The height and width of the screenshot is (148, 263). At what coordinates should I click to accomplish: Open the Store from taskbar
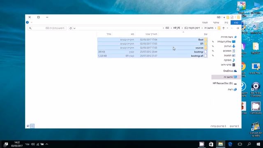click(211, 144)
